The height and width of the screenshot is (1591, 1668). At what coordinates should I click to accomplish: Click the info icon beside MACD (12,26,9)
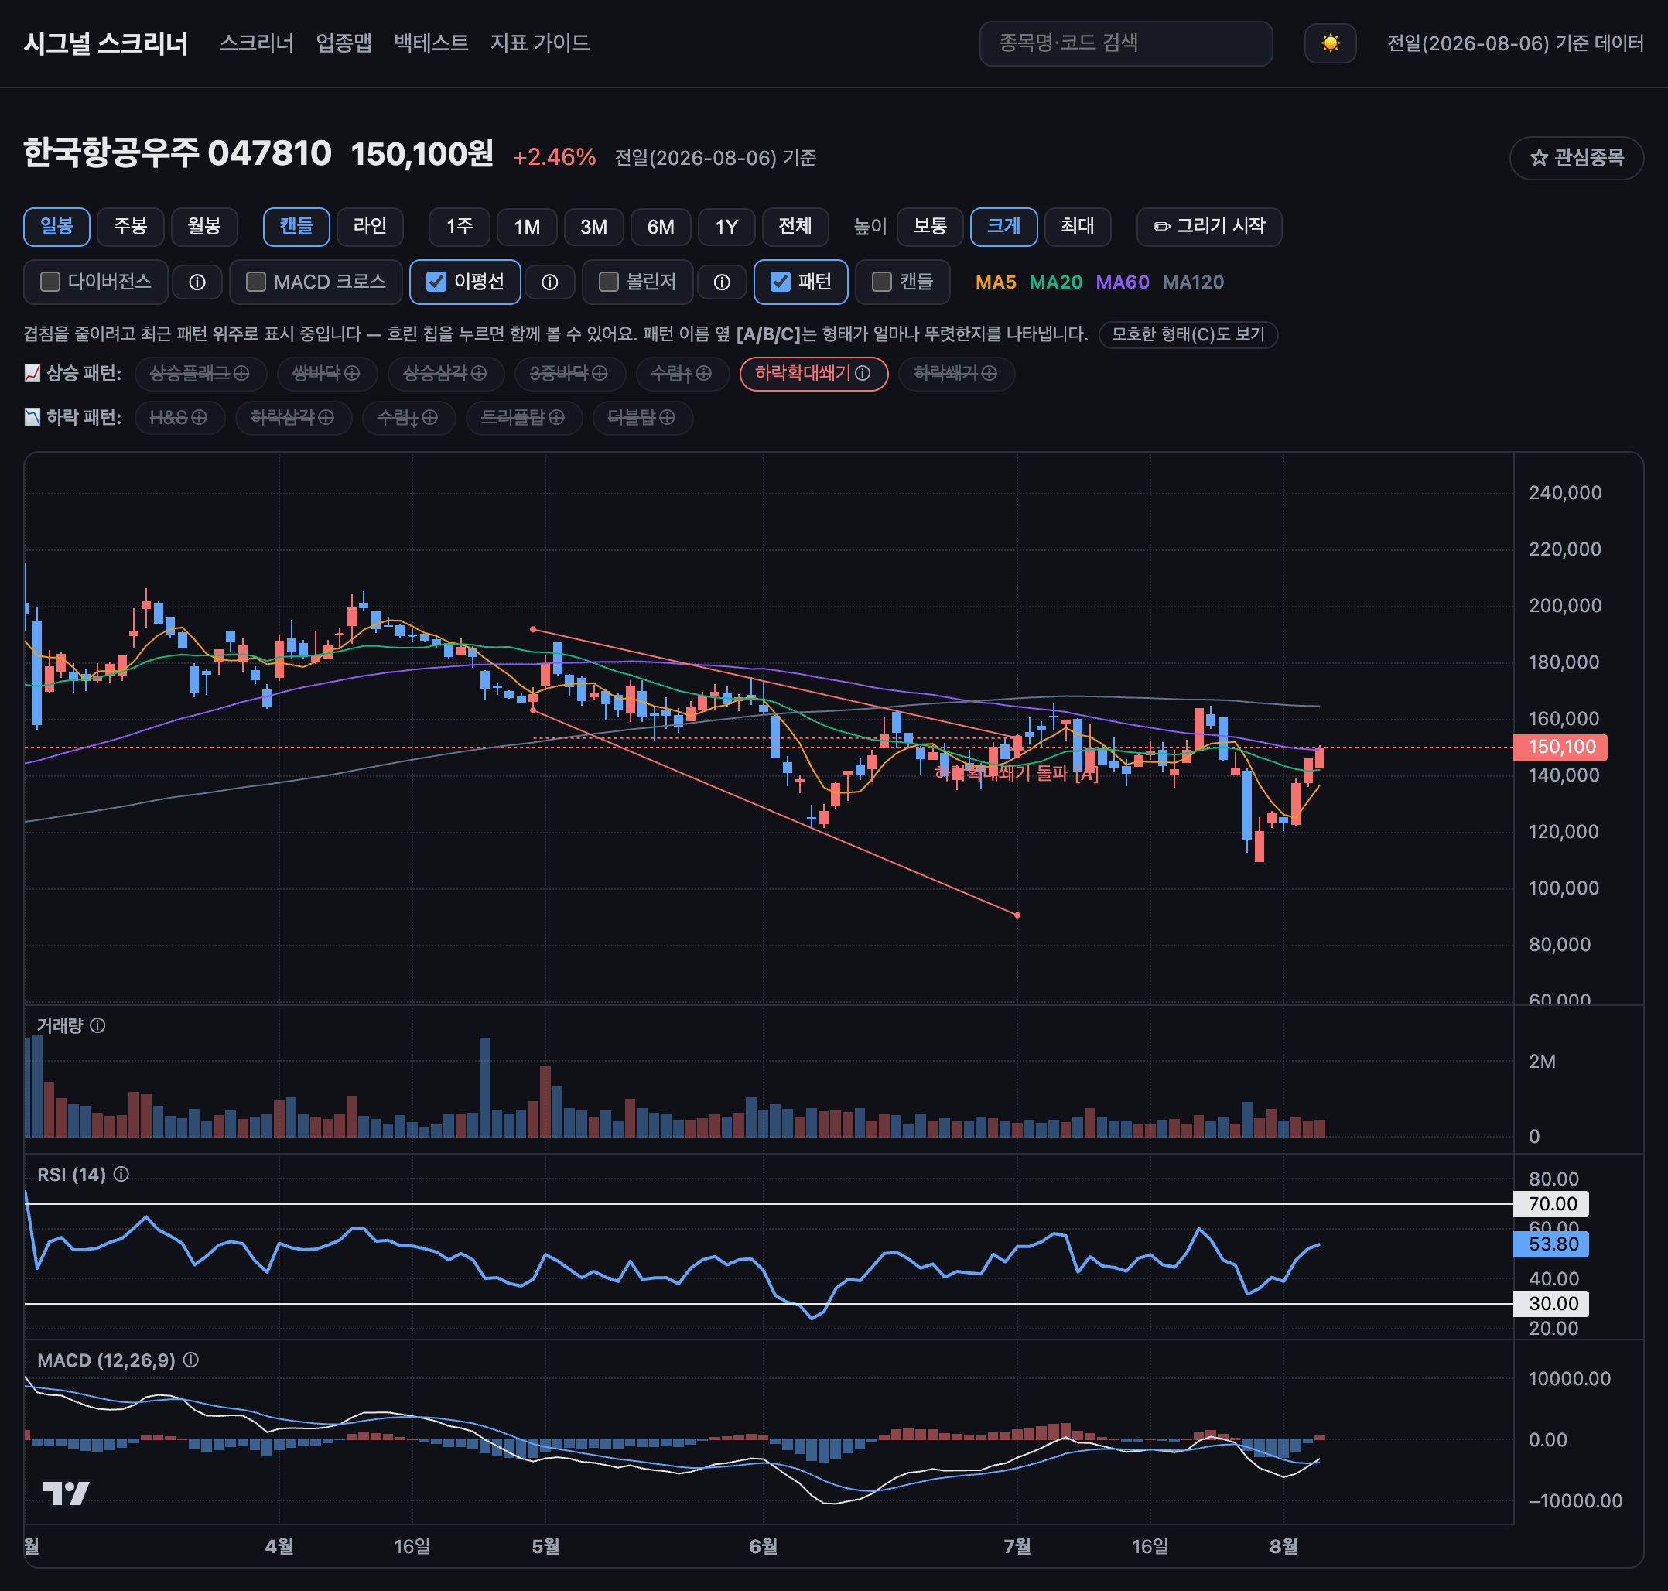[x=191, y=1360]
